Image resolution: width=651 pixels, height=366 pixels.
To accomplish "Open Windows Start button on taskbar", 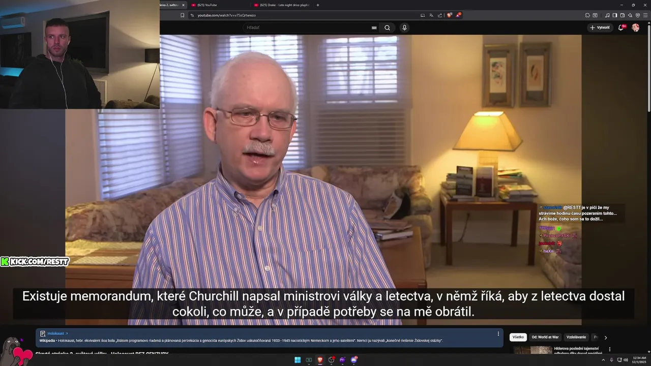I will pyautogui.click(x=298, y=360).
